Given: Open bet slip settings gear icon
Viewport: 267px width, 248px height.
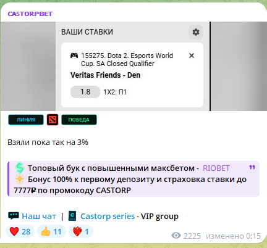Looking at the screenshot, I should point(196,32).
